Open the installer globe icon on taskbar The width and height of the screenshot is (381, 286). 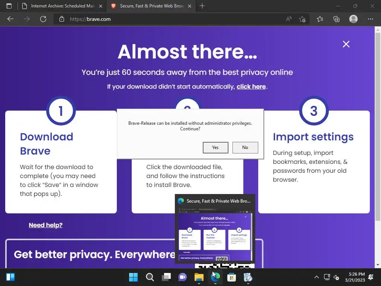coord(248,277)
